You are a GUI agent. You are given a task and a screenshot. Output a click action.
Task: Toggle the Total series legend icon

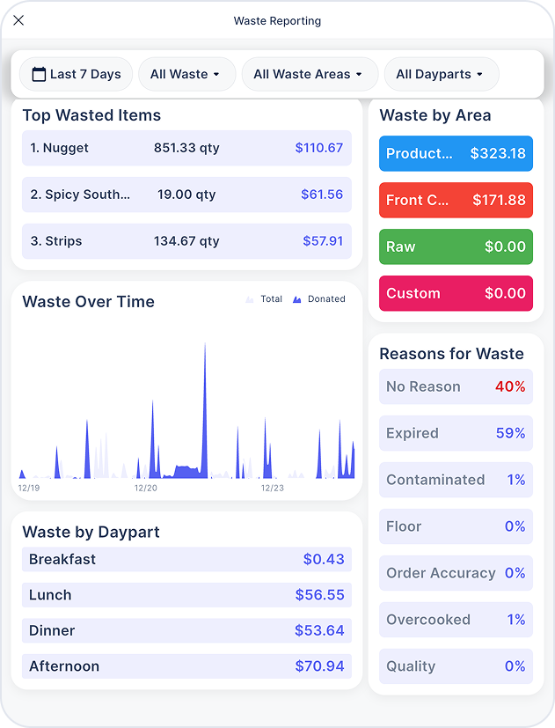(250, 299)
